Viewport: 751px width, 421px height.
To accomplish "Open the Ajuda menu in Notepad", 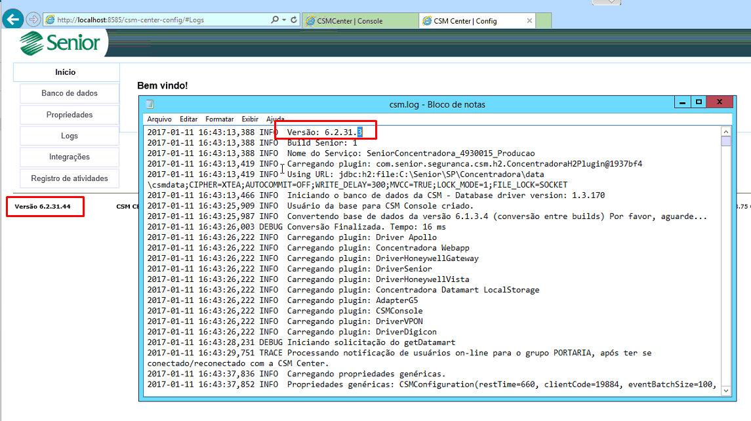I will coord(275,119).
